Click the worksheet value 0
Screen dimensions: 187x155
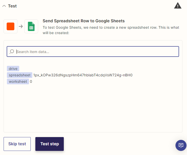[31, 81]
